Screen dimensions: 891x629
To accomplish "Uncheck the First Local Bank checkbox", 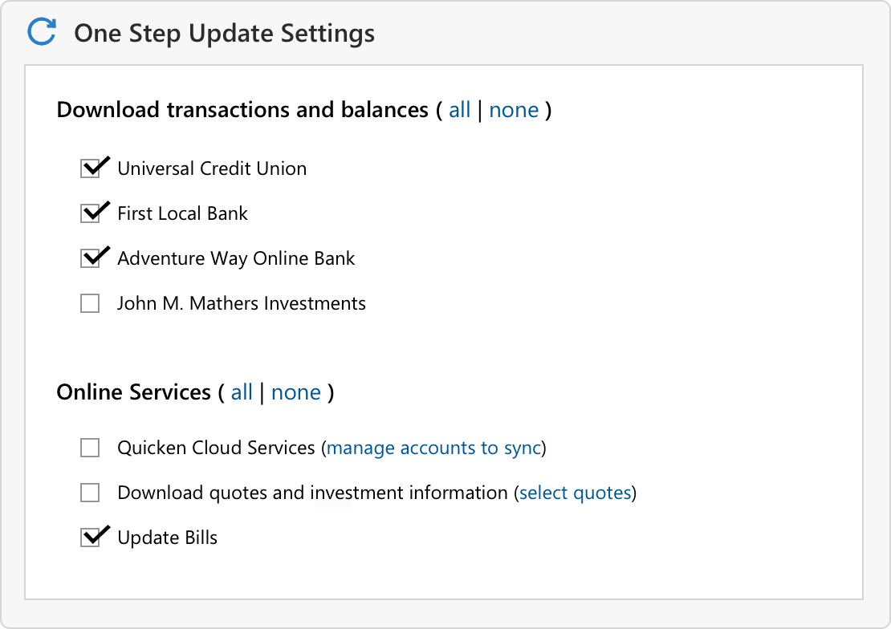I will tap(90, 214).
